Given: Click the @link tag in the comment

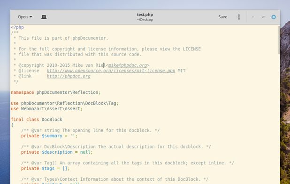Looking at the screenshot, I should click(x=25, y=76).
